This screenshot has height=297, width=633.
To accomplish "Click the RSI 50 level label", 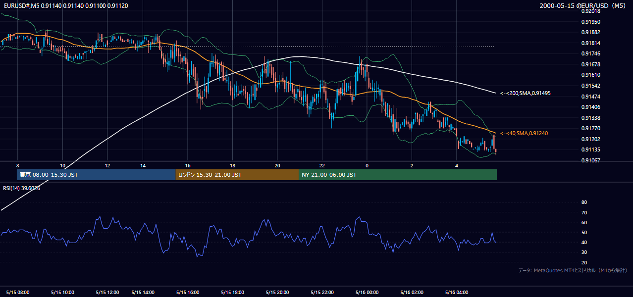I will click(584, 232).
